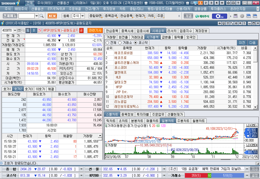Click the monitor icon in title bar
Viewport: 260px width, 179px height.
(195, 3)
